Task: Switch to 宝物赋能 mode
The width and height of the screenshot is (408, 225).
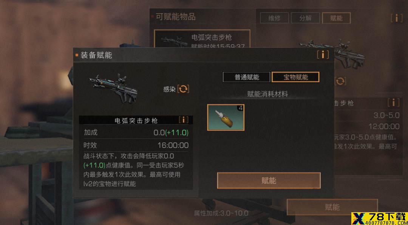Action: tap(295, 77)
